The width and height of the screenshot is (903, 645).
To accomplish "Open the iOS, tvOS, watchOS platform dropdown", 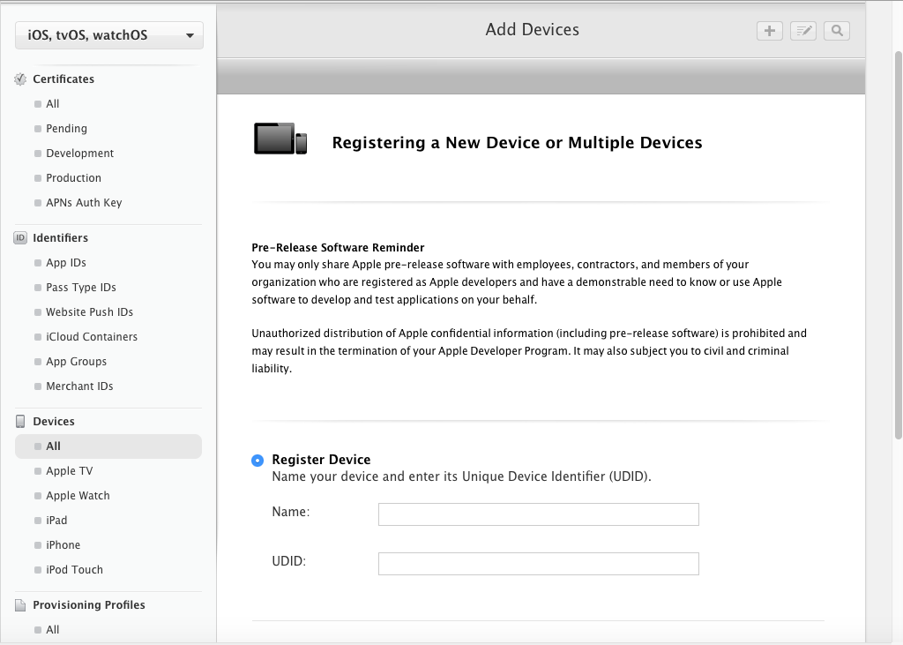I will point(109,35).
